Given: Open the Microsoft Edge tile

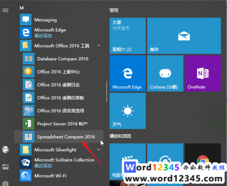Looking at the screenshot, I should click(x=128, y=73).
